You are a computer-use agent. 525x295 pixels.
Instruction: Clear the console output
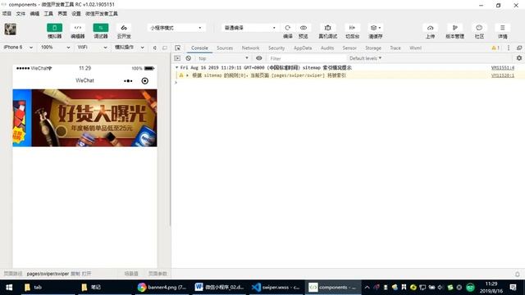tap(189, 58)
